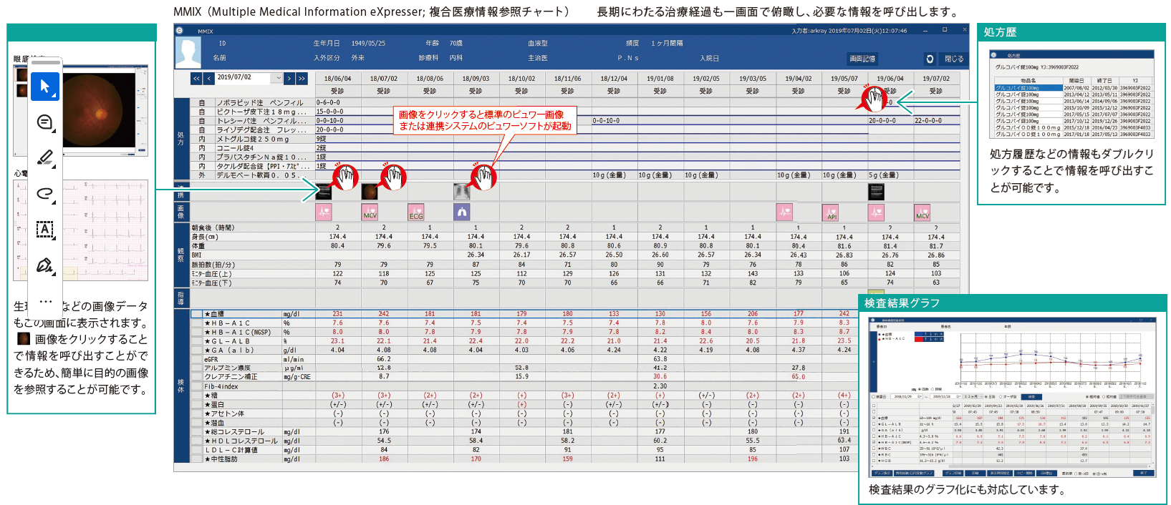Select the arrow pointer tool in floating toolbar

click(45, 87)
